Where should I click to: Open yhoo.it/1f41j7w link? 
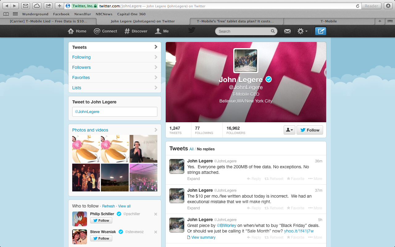(299, 231)
